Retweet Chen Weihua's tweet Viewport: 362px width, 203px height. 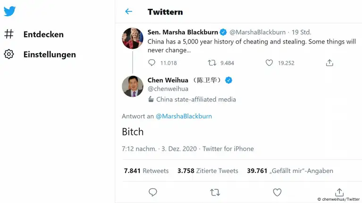pyautogui.click(x=215, y=192)
